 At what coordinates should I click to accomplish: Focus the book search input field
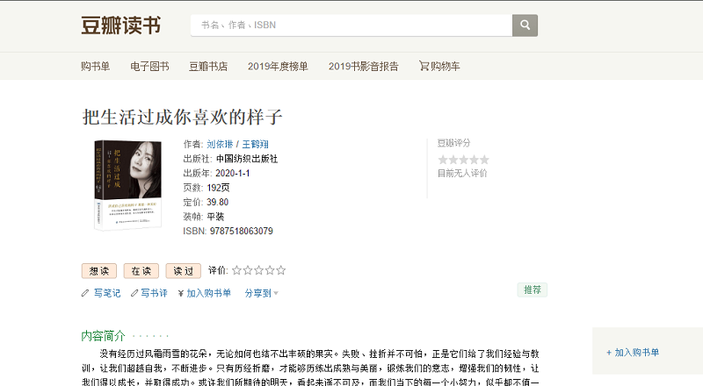pyautogui.click(x=351, y=25)
